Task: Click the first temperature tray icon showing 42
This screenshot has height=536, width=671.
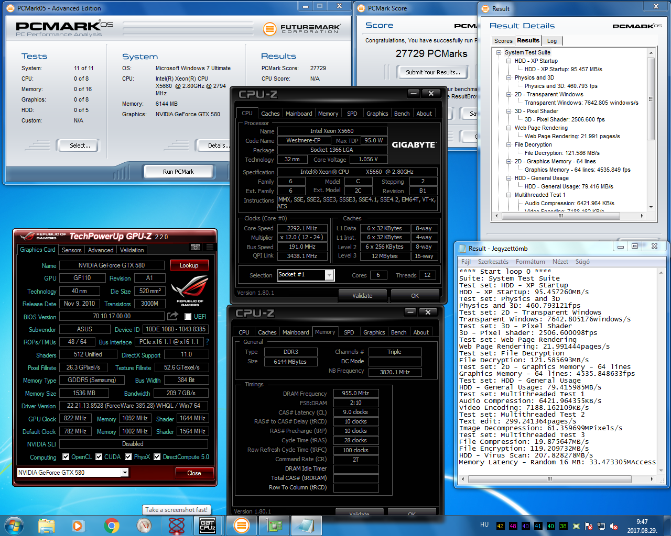Action: (x=500, y=526)
